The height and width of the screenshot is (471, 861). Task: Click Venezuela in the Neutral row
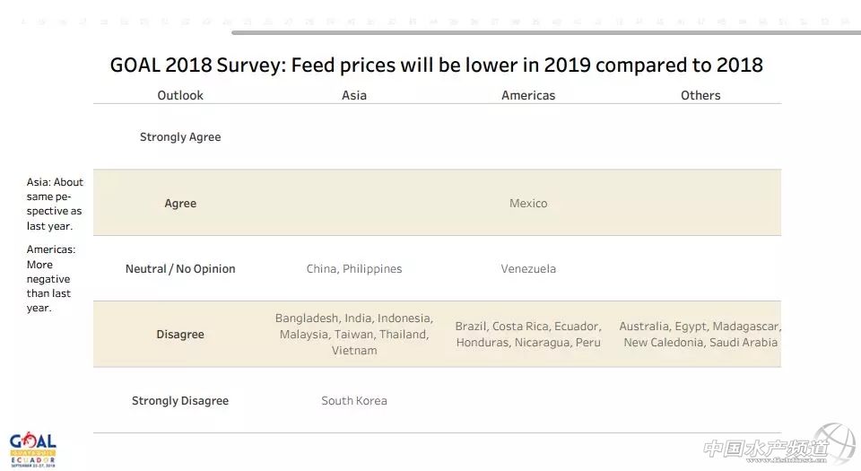pyautogui.click(x=528, y=269)
